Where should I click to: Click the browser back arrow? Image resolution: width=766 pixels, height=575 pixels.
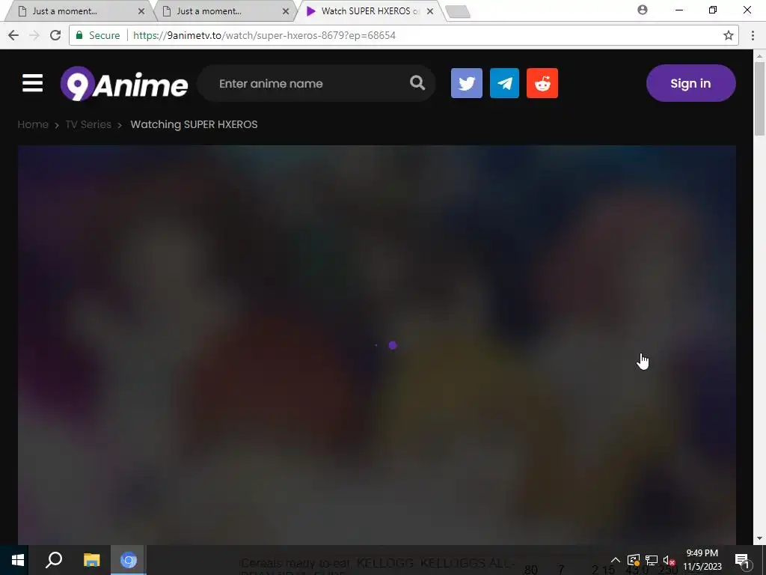click(13, 35)
